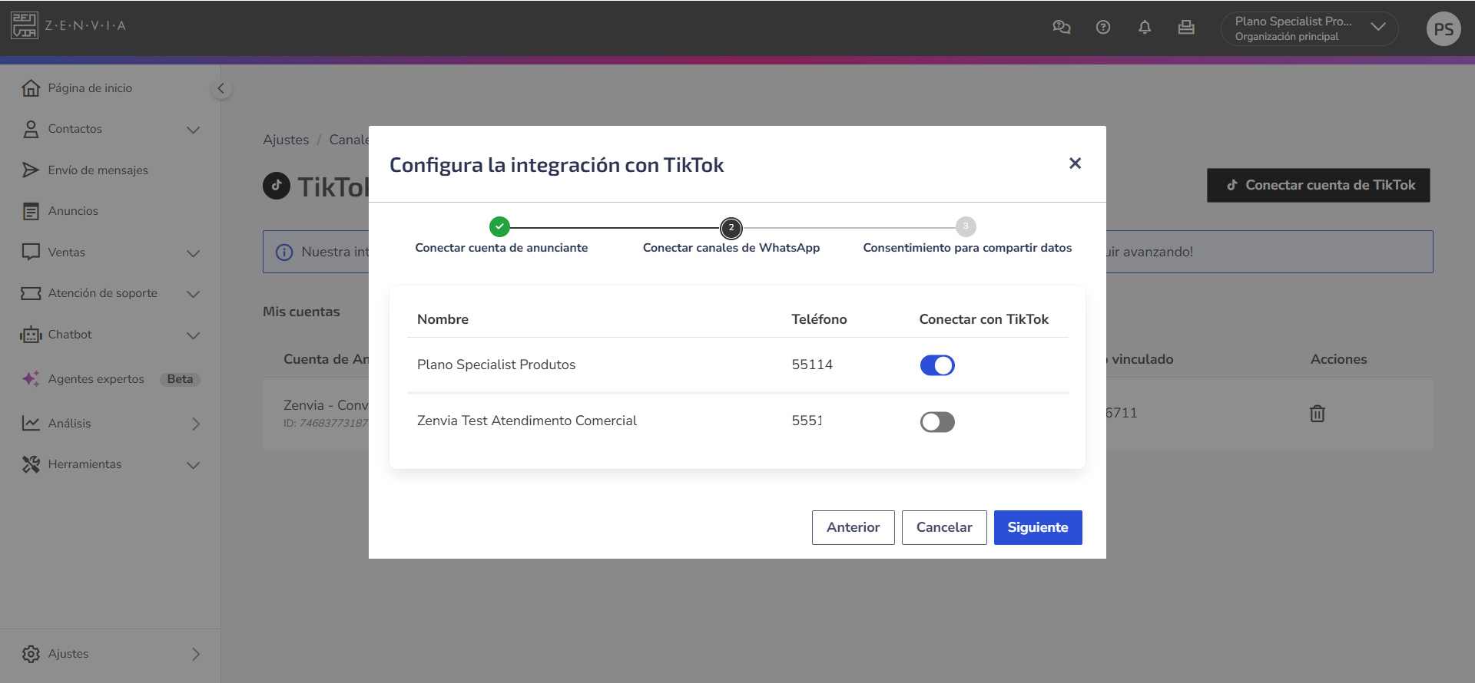Click the Ajustes breadcrumb link
Screen dimensions: 1475x683
(x=286, y=140)
